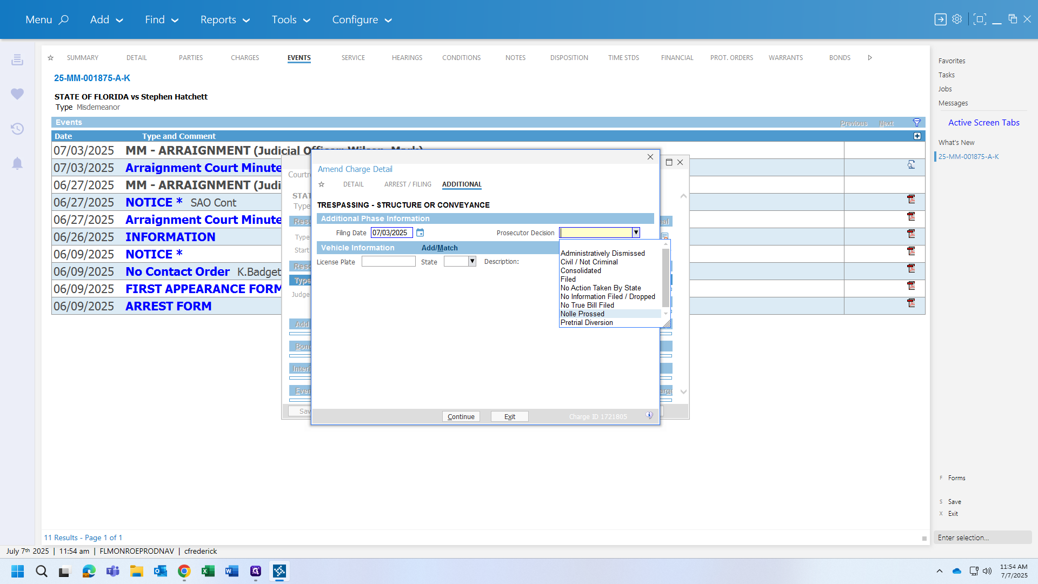Open the CHARGES case tab
The width and height of the screenshot is (1038, 584).
[245, 58]
